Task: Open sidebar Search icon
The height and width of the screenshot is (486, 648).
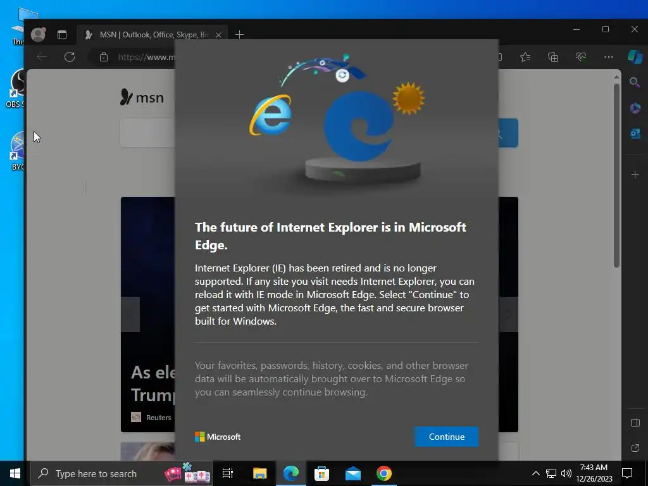Action: [635, 82]
